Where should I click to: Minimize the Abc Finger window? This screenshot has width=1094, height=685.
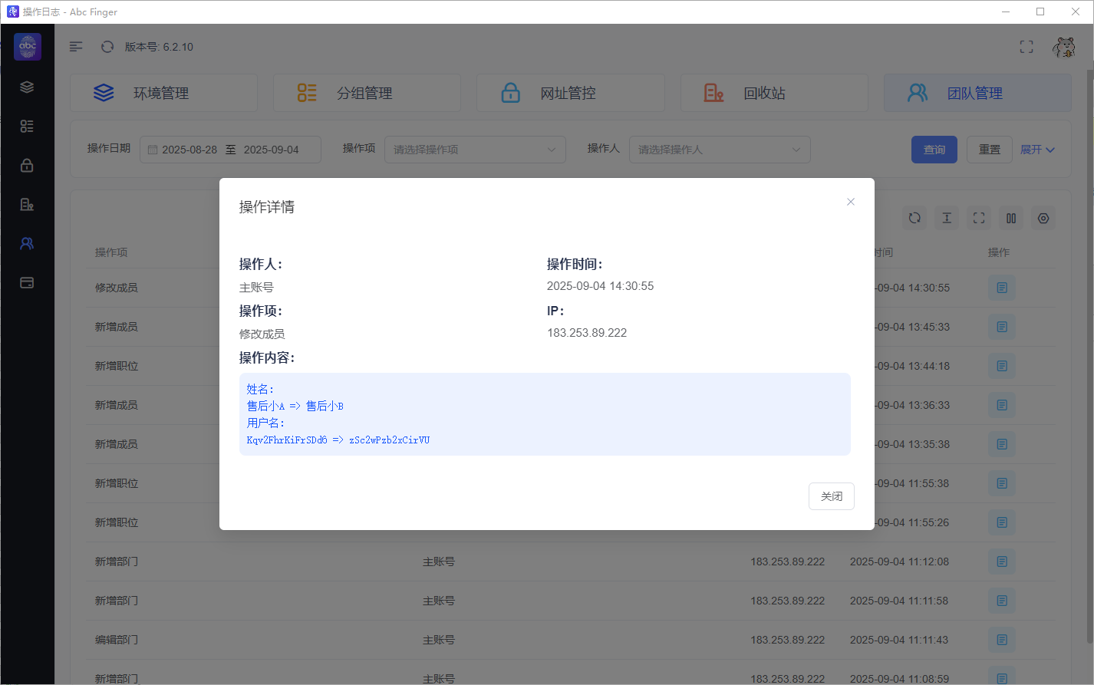1006,12
